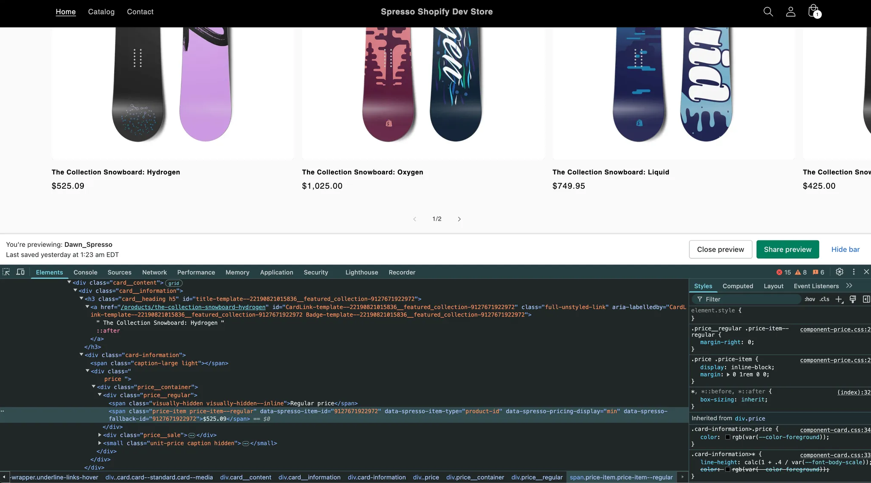The height and width of the screenshot is (483, 871).
Task: Open the Security tab
Action: tap(316, 272)
